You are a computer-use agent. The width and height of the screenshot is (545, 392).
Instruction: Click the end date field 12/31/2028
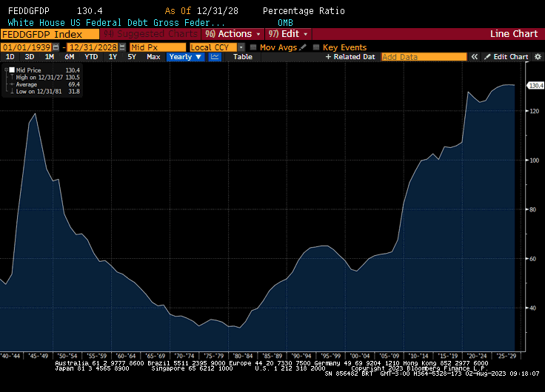pyautogui.click(x=93, y=47)
